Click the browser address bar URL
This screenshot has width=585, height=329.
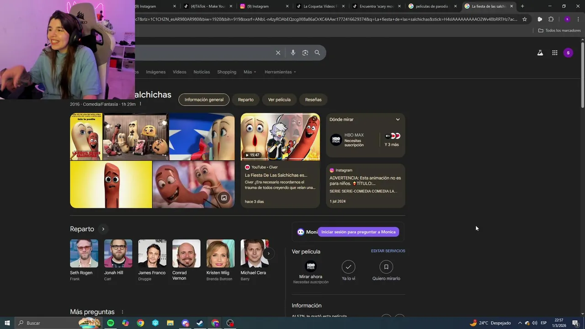point(326,19)
